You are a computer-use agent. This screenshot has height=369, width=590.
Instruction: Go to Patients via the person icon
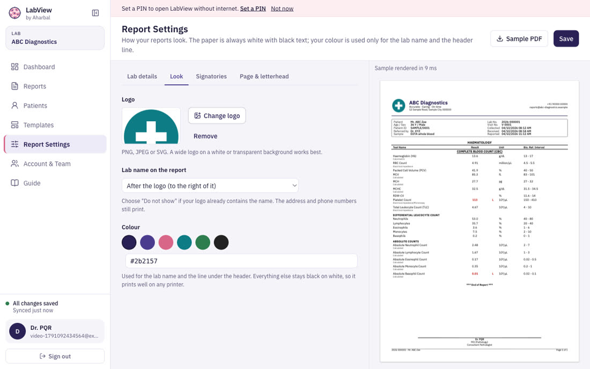[14, 105]
